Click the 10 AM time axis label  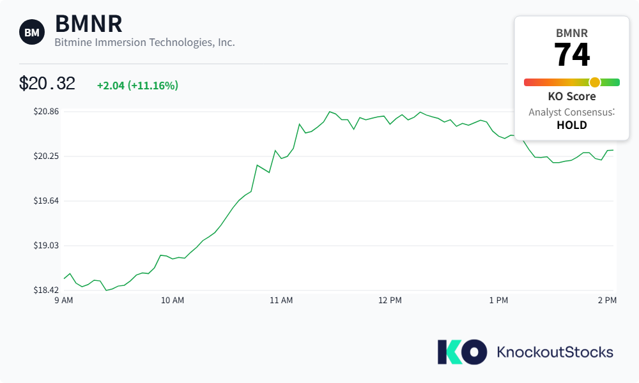coord(173,301)
